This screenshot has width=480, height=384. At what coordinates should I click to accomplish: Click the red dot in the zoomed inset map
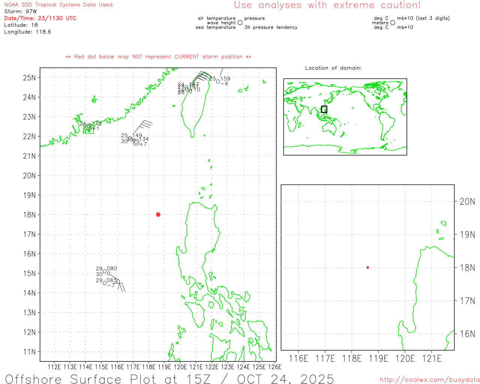click(x=367, y=267)
